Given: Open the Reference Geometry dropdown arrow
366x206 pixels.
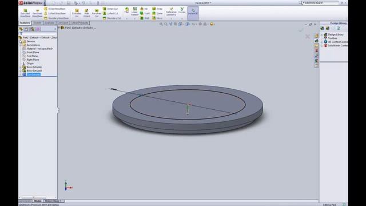Looking at the screenshot, I should tap(171, 19).
